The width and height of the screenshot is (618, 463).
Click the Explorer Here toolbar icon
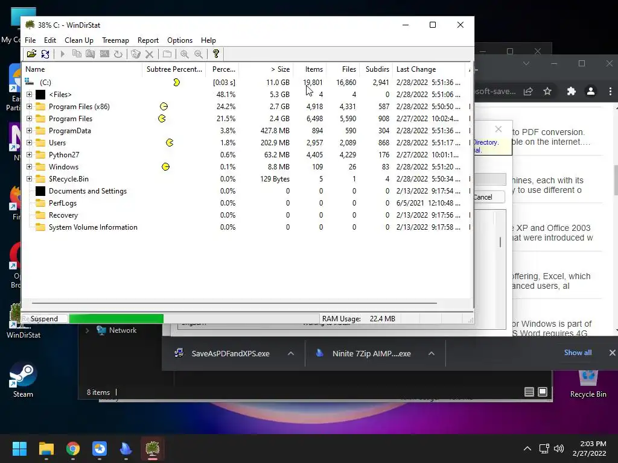point(91,54)
